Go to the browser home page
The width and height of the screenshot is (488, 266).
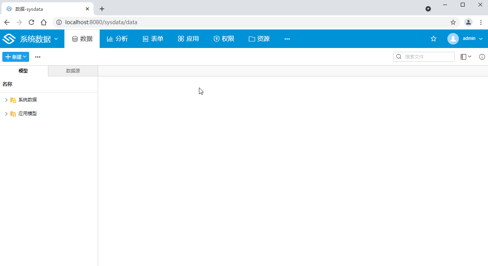tap(44, 22)
